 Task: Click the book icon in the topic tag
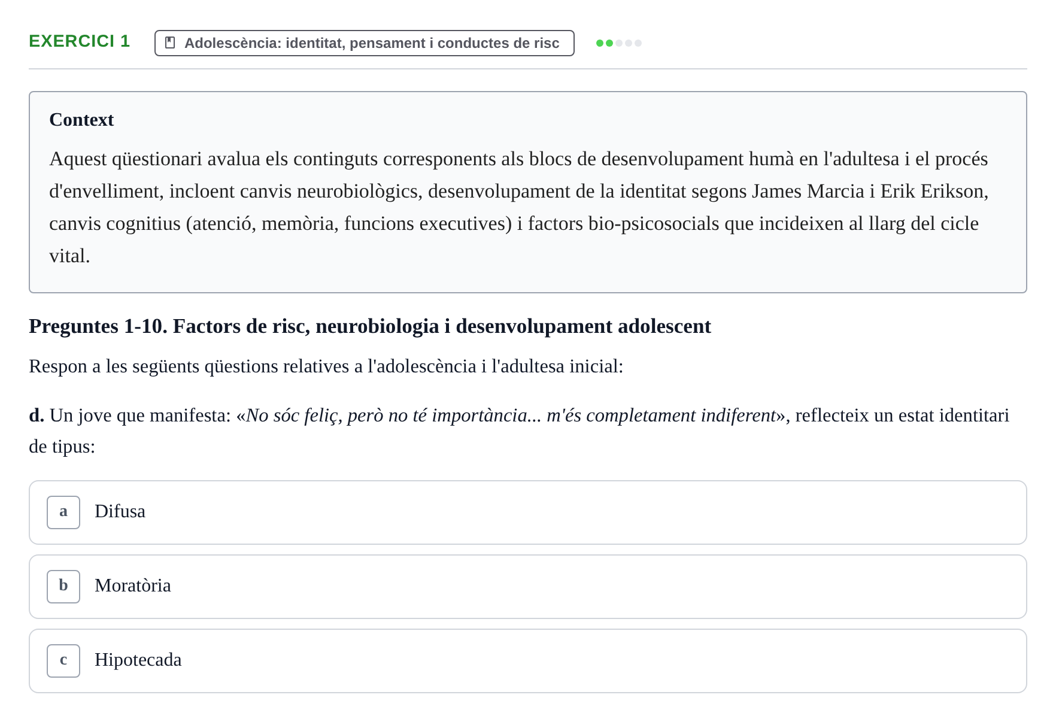click(170, 43)
